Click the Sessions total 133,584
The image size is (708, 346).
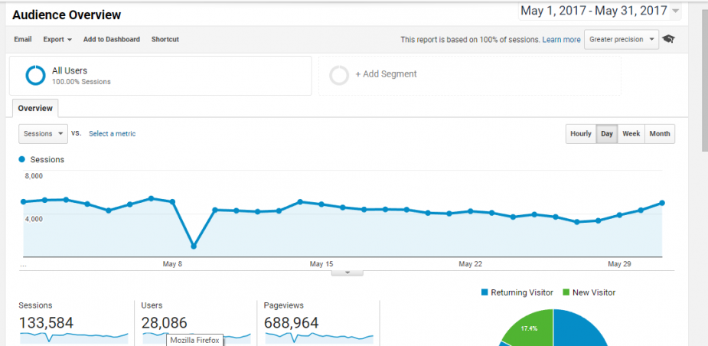click(x=46, y=323)
